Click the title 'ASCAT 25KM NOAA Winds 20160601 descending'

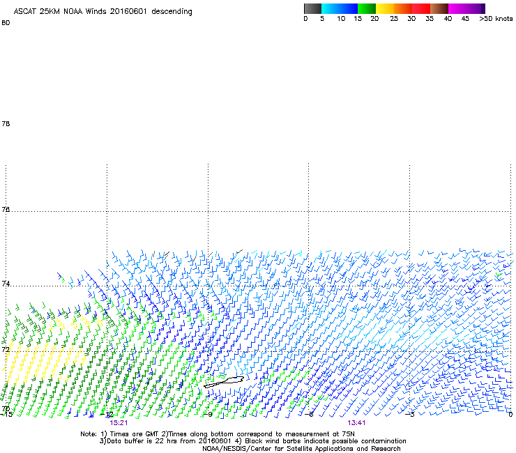coord(103,11)
